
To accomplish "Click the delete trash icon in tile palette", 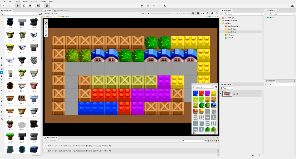I will click(215, 133).
